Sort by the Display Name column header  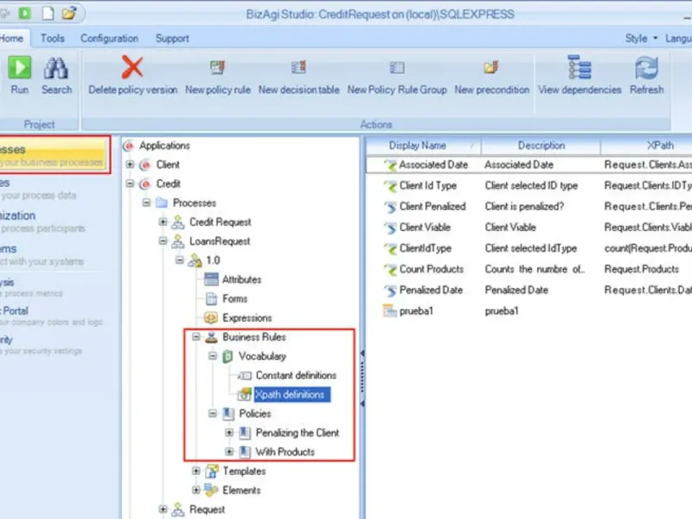coord(424,145)
